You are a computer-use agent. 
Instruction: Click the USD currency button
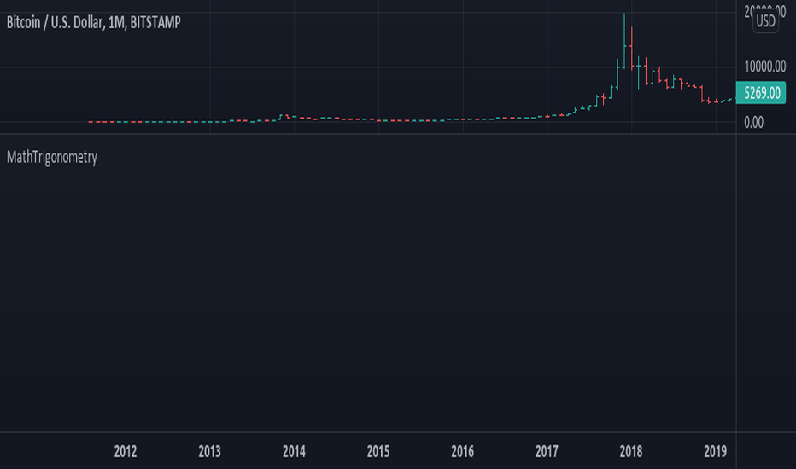click(x=765, y=21)
